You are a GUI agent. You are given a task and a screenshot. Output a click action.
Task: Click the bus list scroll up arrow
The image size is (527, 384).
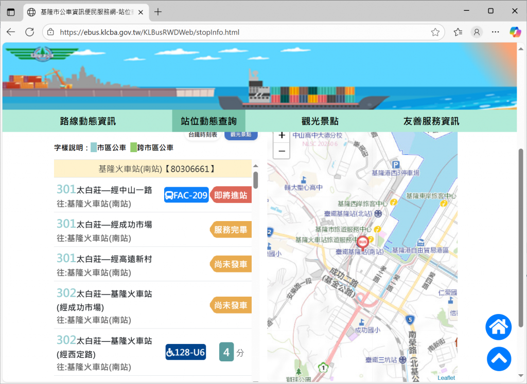pyautogui.click(x=255, y=166)
